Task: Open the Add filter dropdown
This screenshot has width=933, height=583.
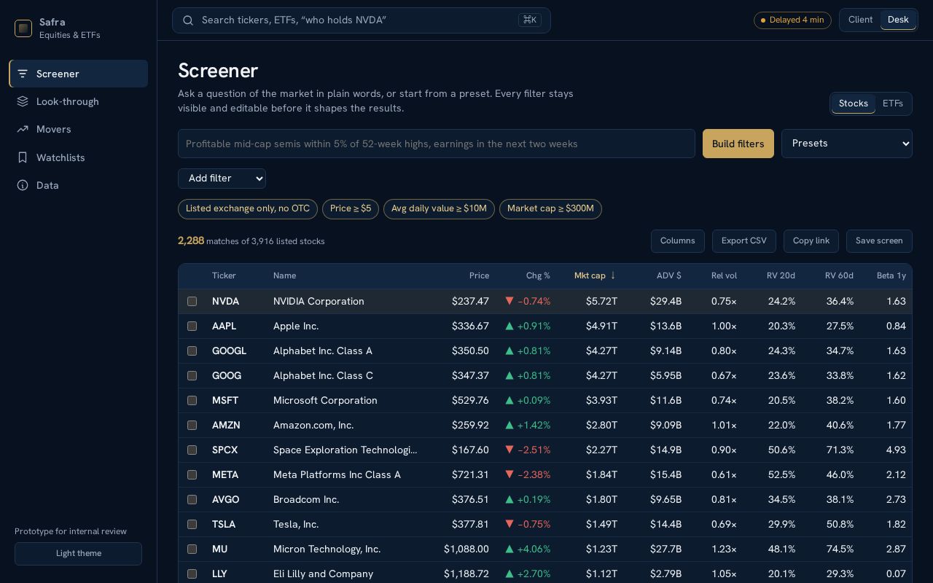Action: (222, 179)
